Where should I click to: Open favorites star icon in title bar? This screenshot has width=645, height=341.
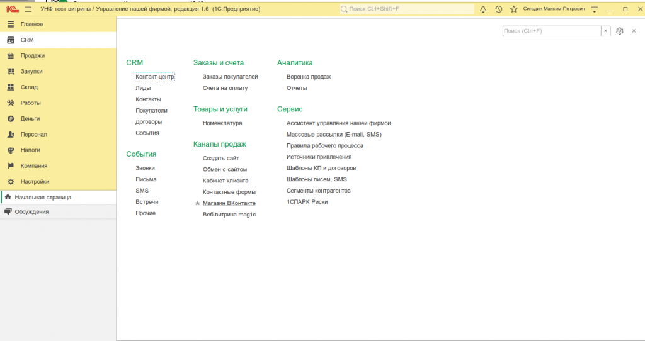tap(514, 9)
